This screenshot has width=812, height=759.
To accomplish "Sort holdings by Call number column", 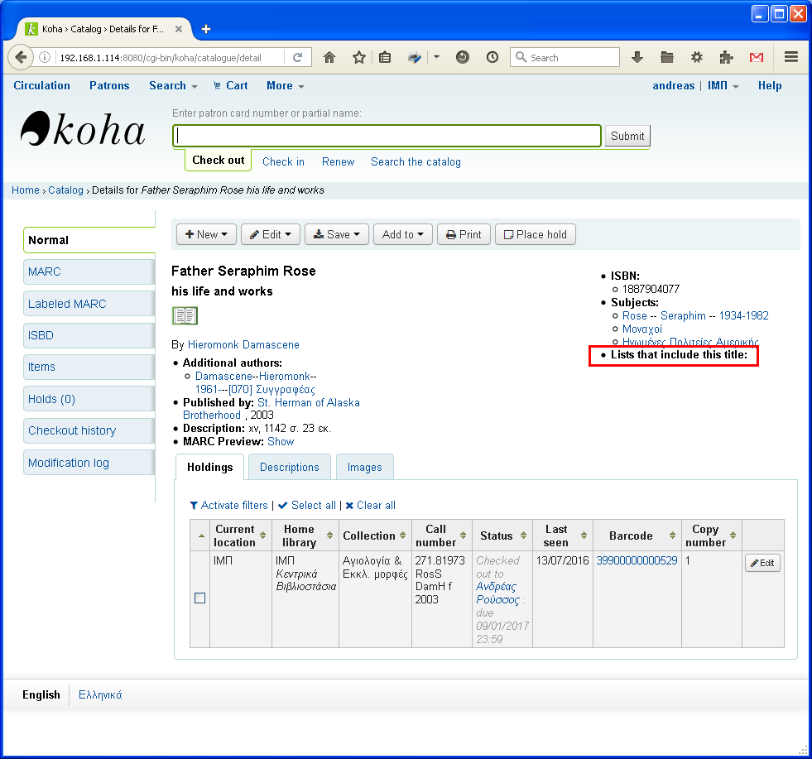I will pos(441,536).
